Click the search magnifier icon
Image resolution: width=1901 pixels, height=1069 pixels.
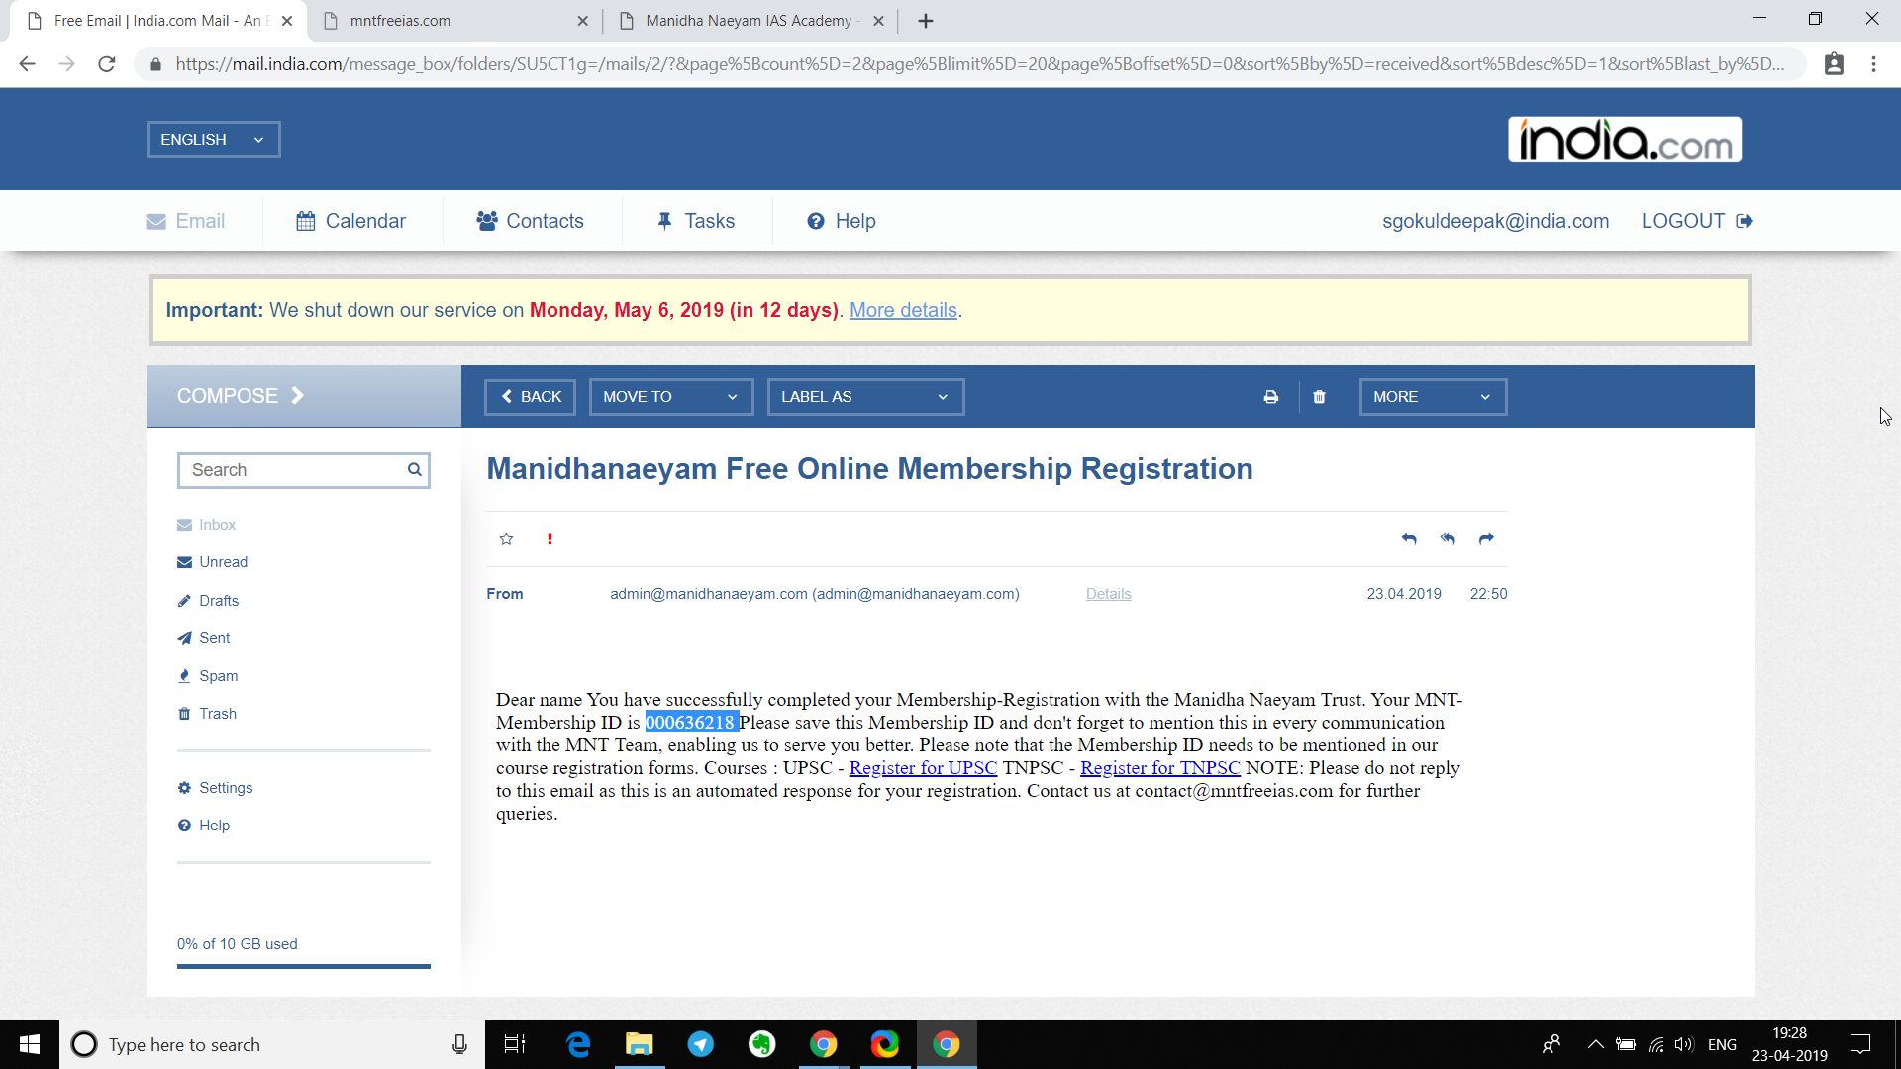click(x=415, y=470)
